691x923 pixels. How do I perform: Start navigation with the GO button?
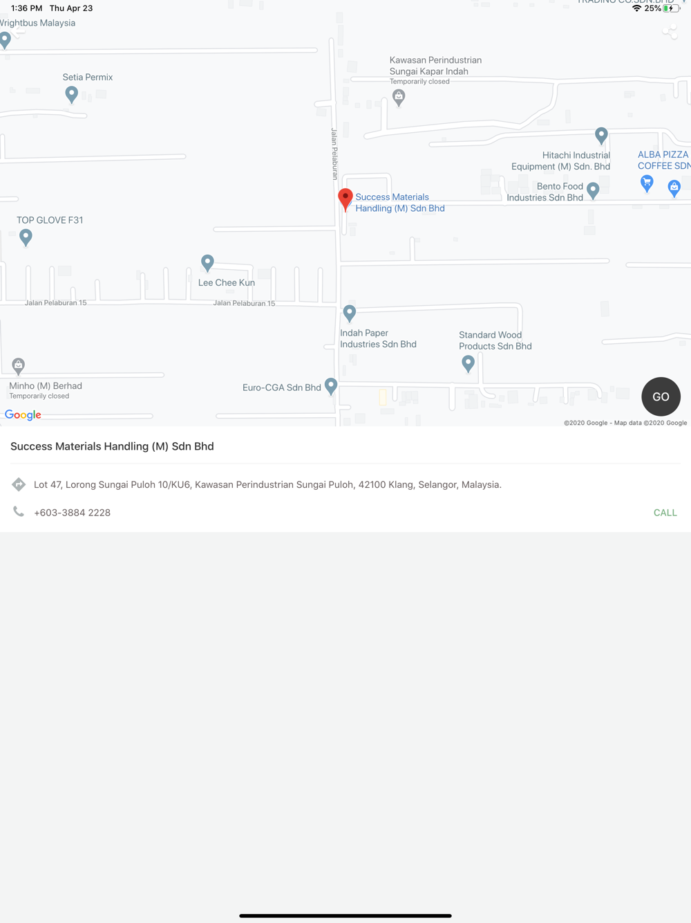[661, 396]
